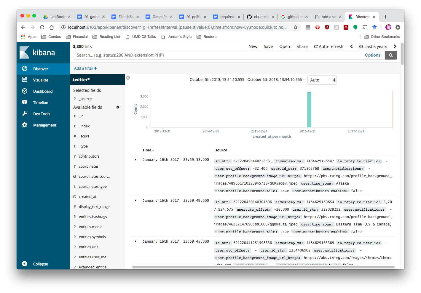Screen dimensions: 421x293
Task: Click the vertical page scrollbar
Action: click(402, 54)
